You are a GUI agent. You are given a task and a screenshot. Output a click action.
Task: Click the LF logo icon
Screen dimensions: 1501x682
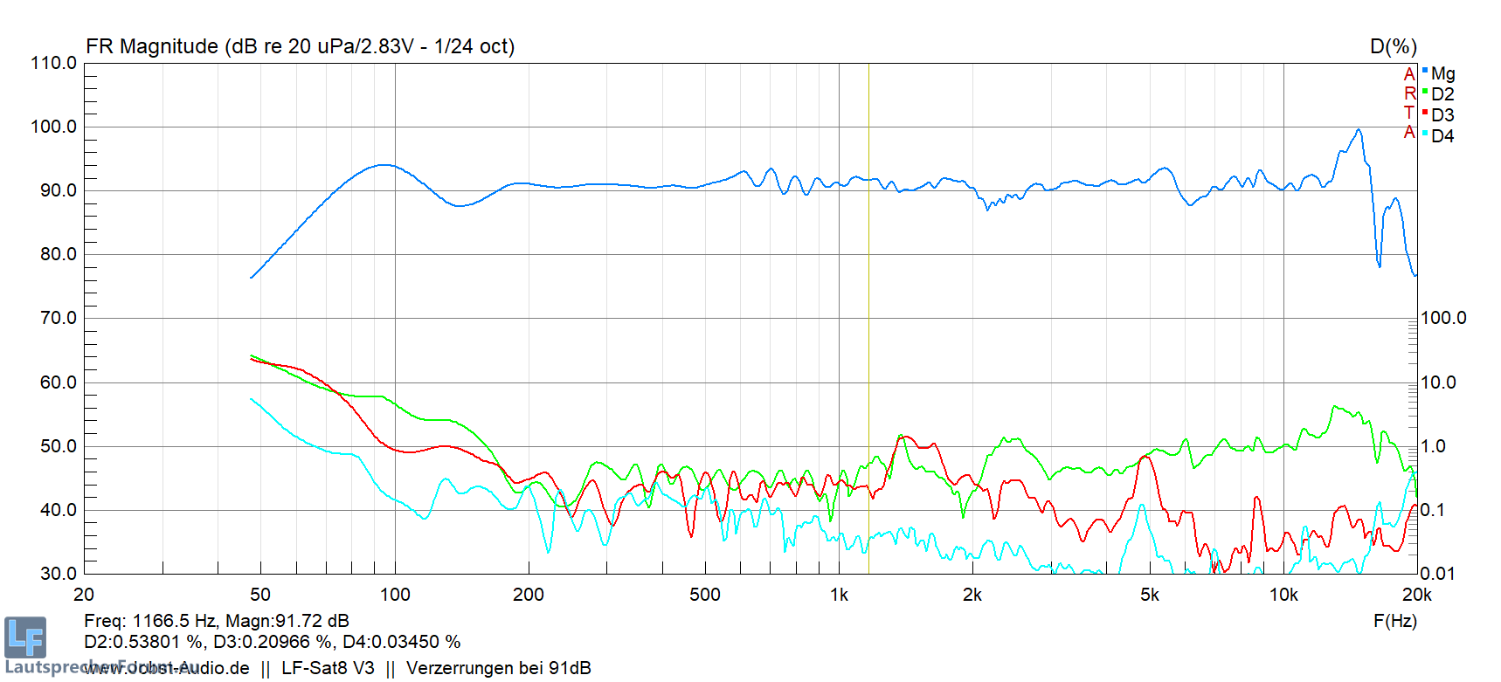(24, 637)
